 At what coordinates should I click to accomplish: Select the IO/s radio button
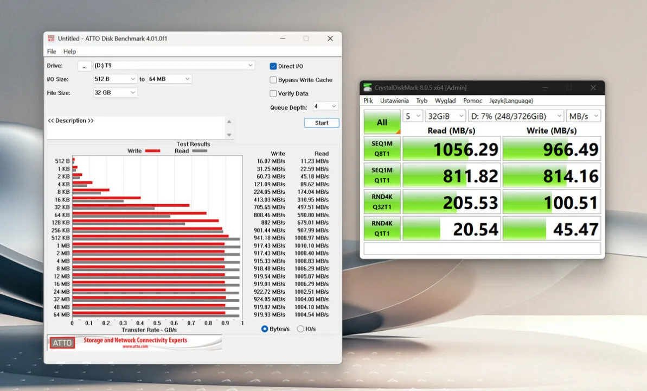(300, 329)
